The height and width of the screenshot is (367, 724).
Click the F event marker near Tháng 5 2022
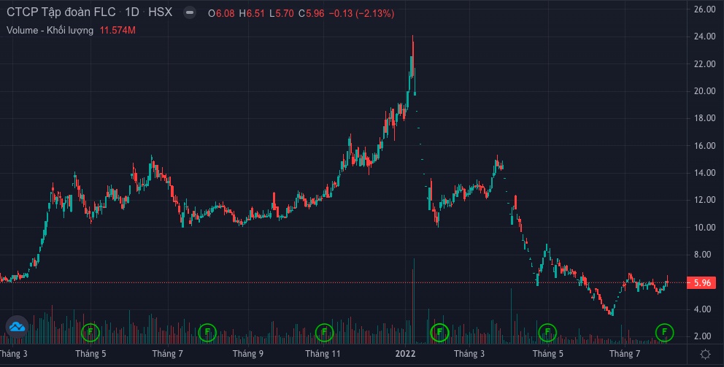coord(547,333)
